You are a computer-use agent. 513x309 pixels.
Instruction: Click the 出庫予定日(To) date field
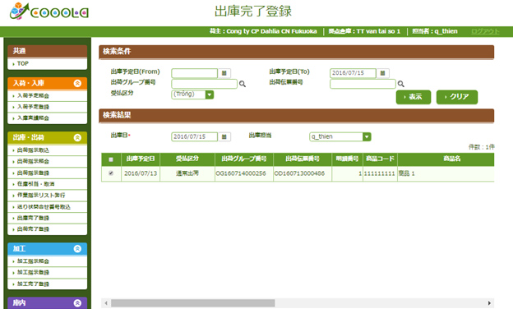click(353, 73)
